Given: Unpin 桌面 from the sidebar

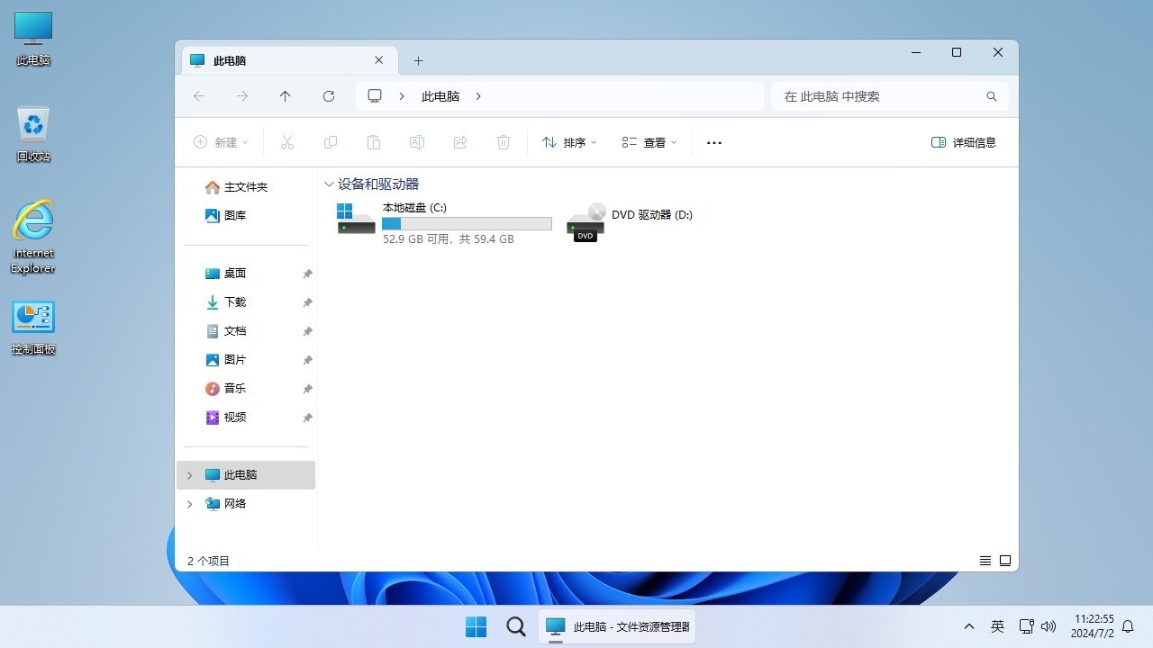Looking at the screenshot, I should point(307,273).
